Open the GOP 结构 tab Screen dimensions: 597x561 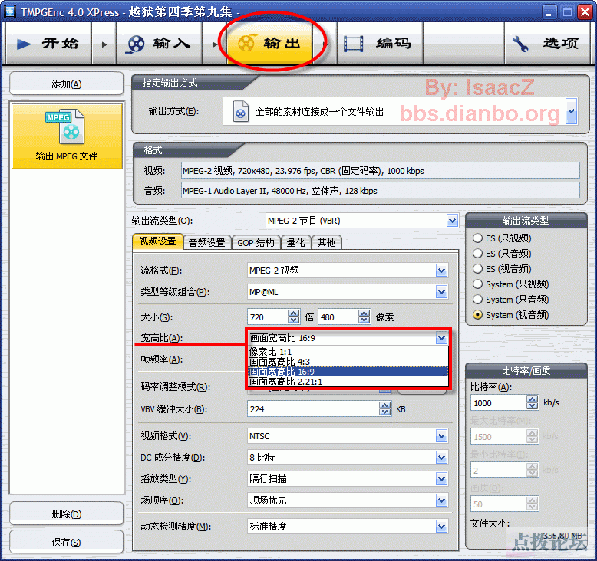click(256, 243)
